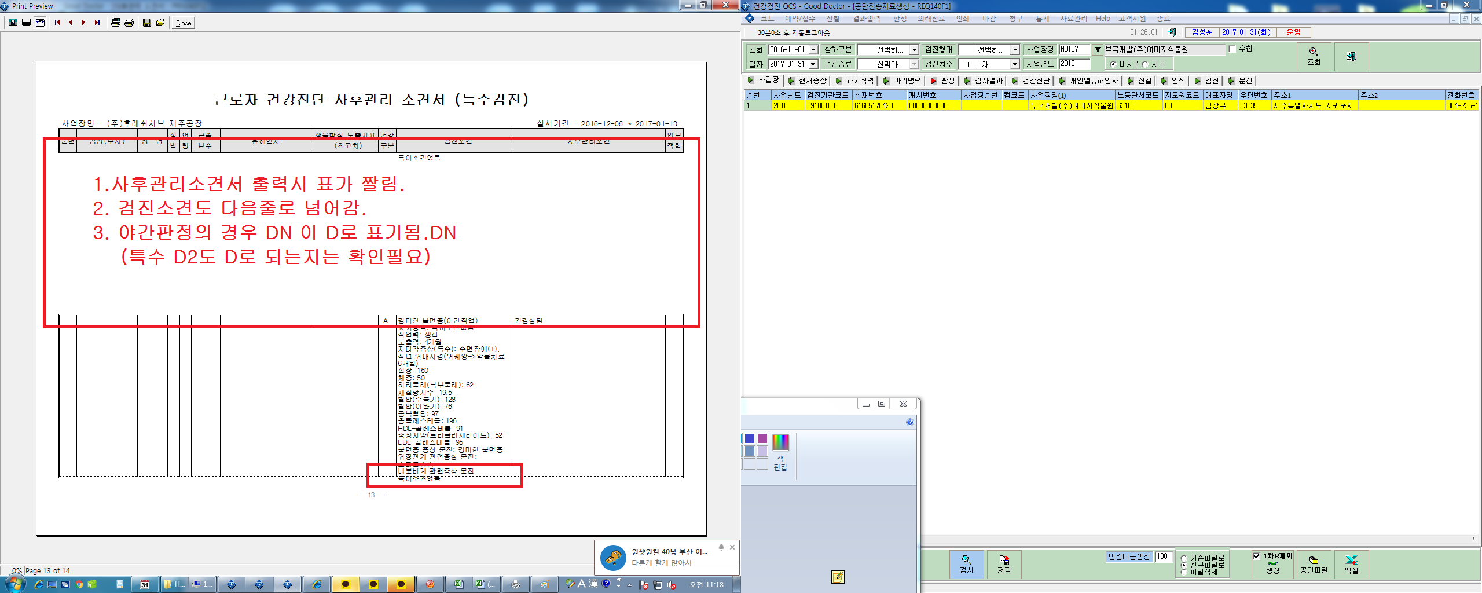This screenshot has width=1482, height=593.
Task: Open the 검진차수 dropdown showing 1차
Action: point(1015,64)
